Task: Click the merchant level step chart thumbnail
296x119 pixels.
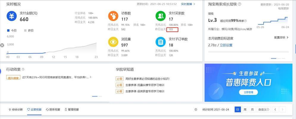Action: 273,21
